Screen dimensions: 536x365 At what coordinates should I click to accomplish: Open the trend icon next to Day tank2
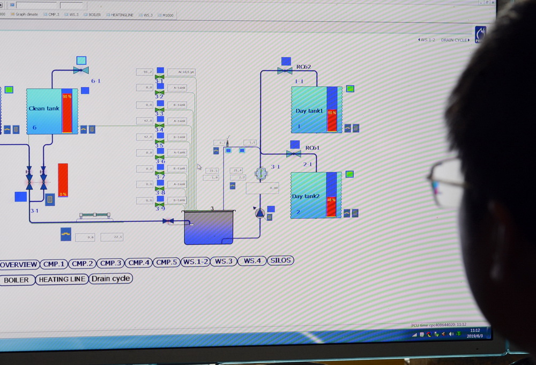347,213
